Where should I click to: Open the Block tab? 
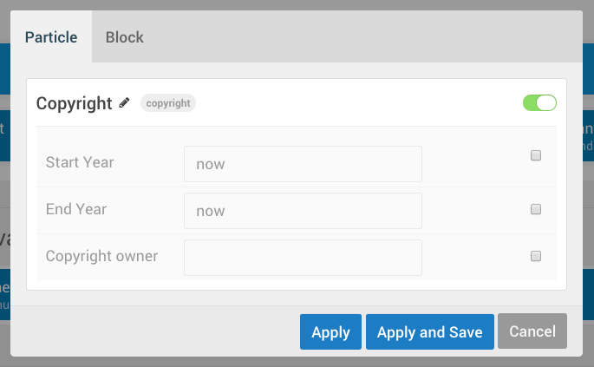(125, 37)
